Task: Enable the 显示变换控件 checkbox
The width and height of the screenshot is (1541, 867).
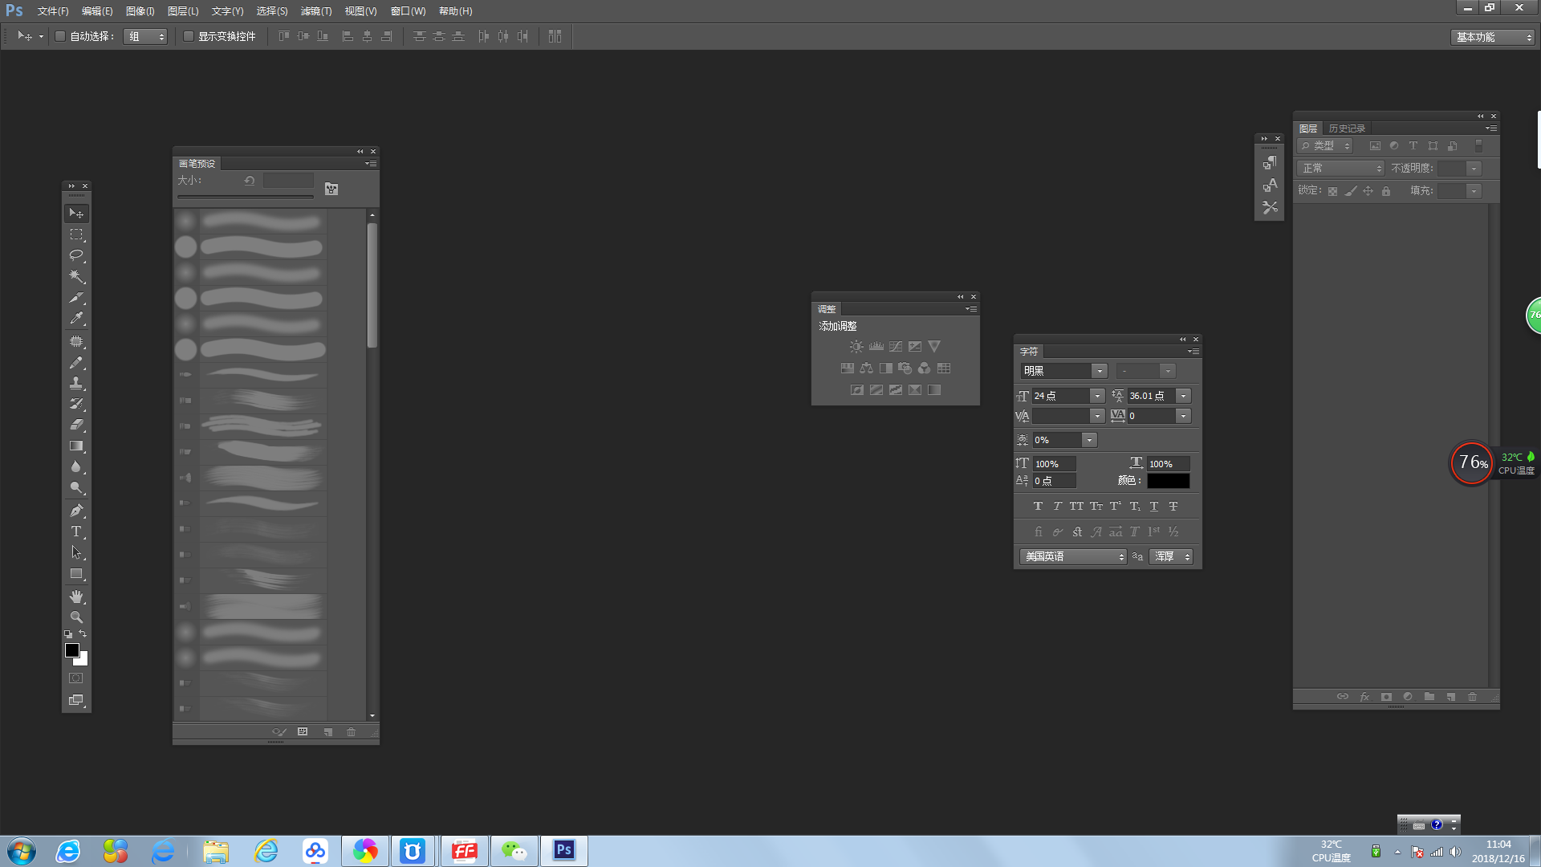Action: tap(189, 36)
